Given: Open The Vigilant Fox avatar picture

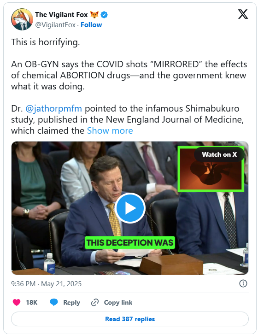Looking at the screenshot, I should click(22, 19).
